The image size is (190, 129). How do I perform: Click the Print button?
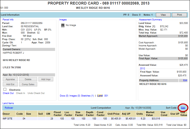pos(179,15)
